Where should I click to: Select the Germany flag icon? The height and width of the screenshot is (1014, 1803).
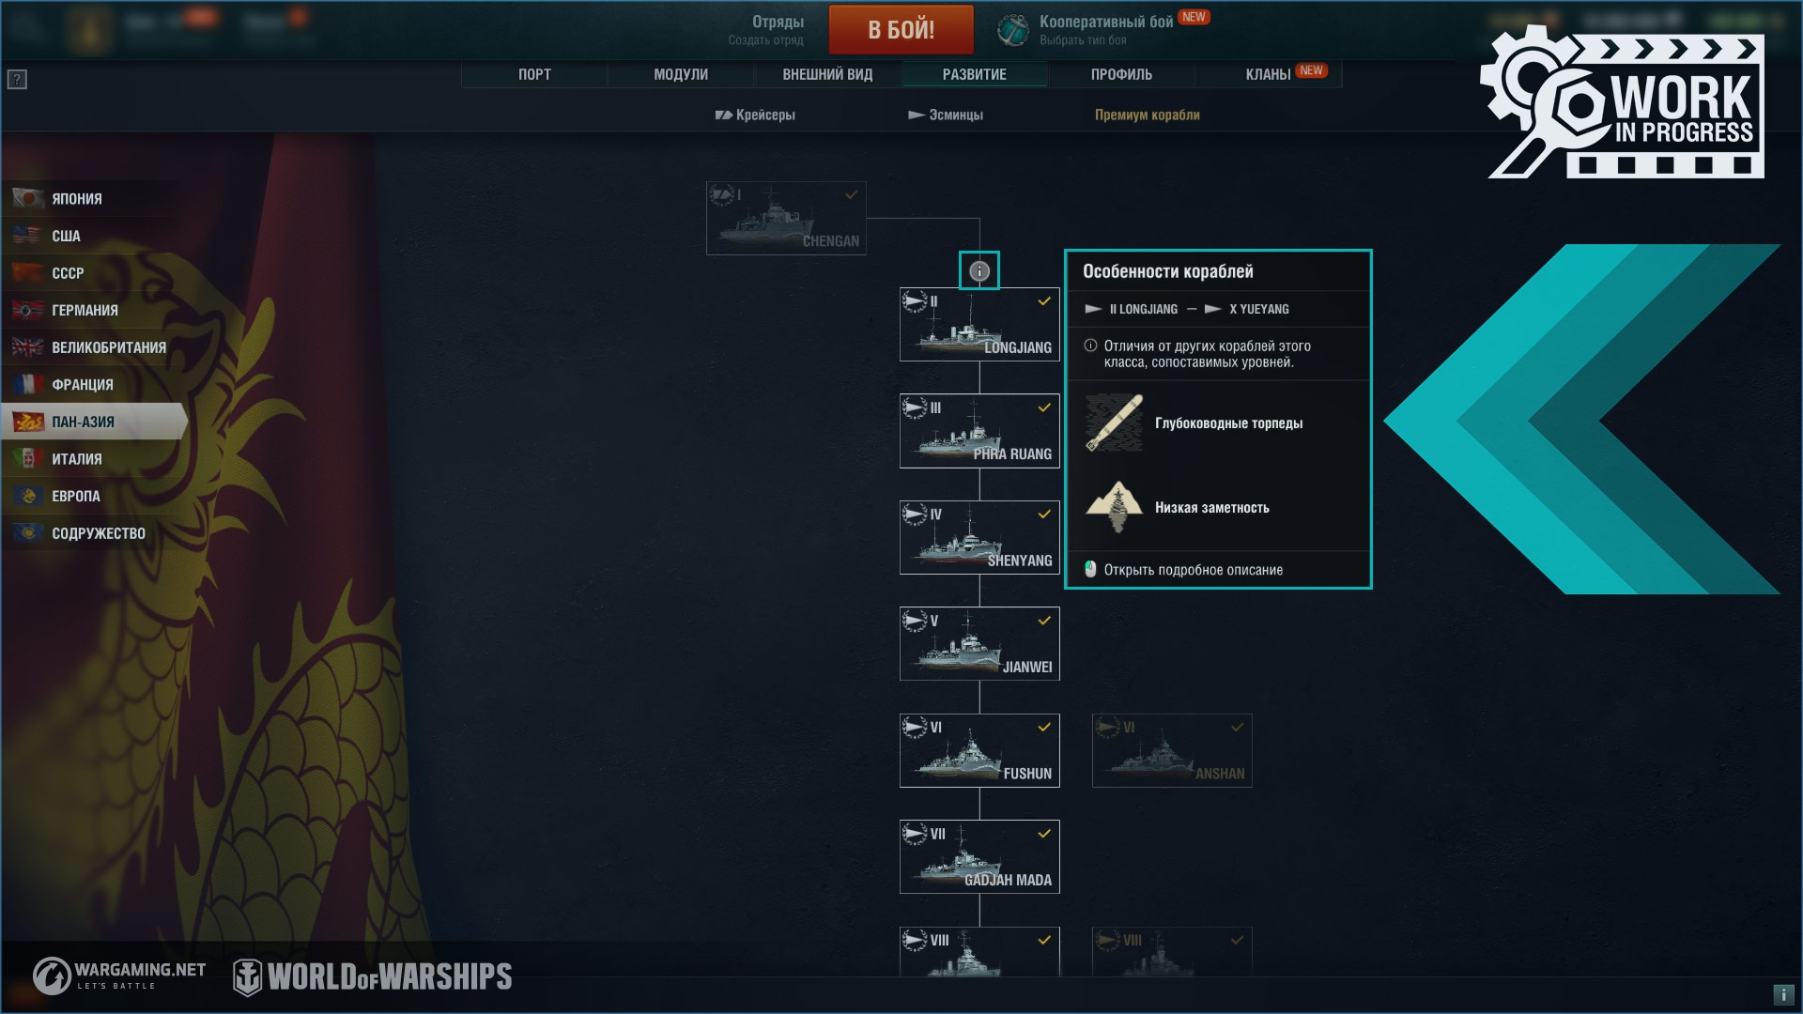pos(28,310)
